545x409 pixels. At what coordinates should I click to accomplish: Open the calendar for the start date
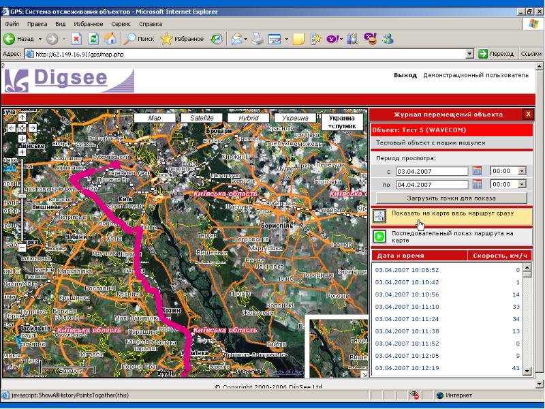tap(477, 171)
